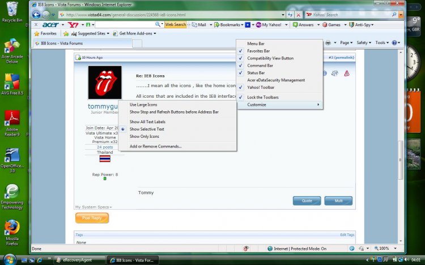Click the red report-post warning triangle icon

tap(347, 73)
